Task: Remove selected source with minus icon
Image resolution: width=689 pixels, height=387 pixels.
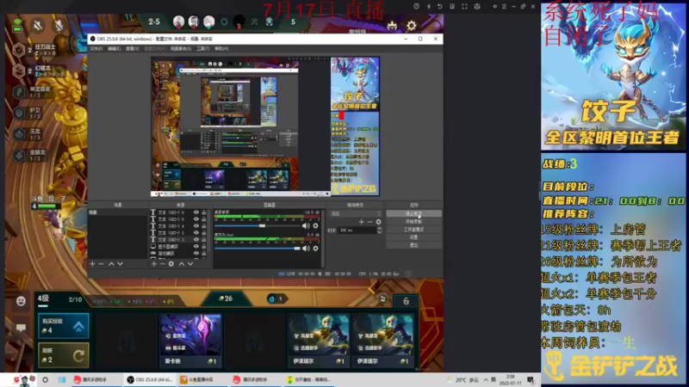Action: pos(163,264)
